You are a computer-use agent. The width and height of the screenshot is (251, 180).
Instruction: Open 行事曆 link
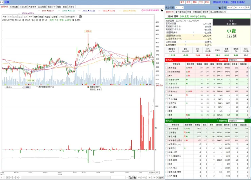click(233, 2)
